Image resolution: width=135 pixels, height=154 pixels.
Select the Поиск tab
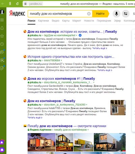click(x=31, y=21)
